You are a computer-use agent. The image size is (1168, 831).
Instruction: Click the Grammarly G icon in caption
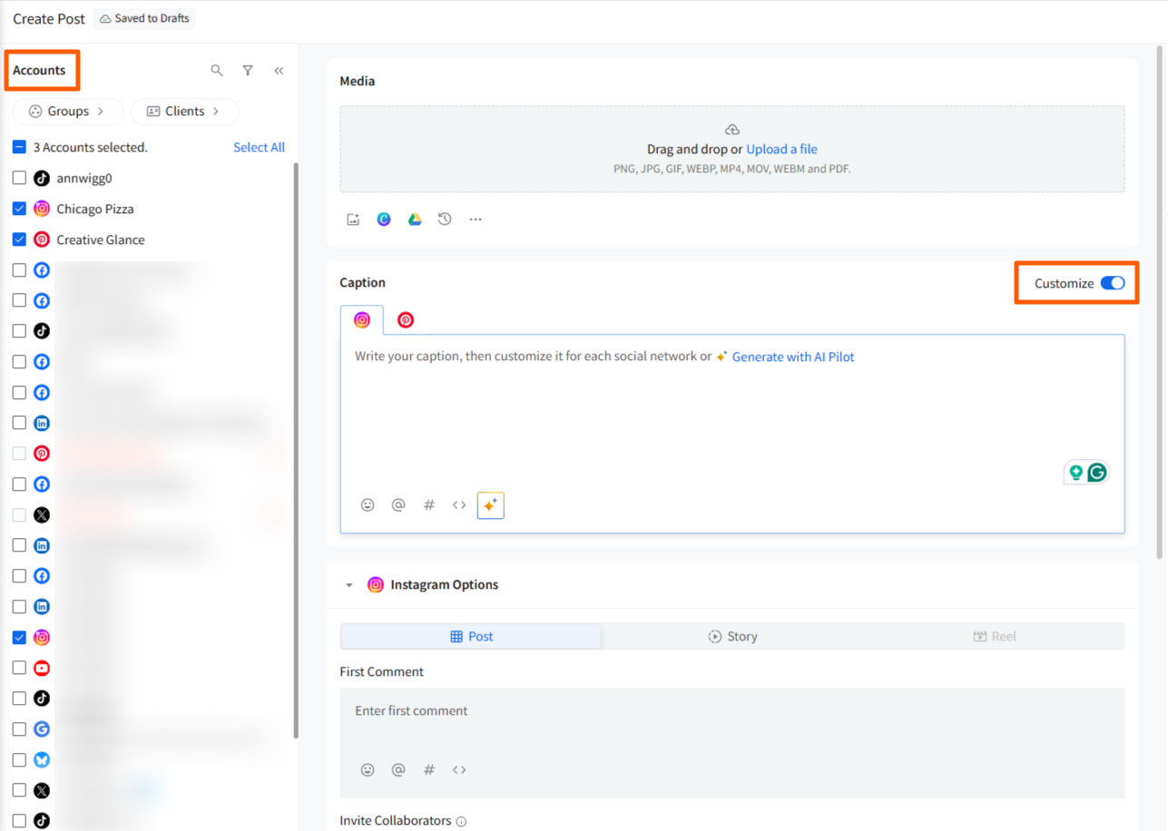click(1097, 473)
